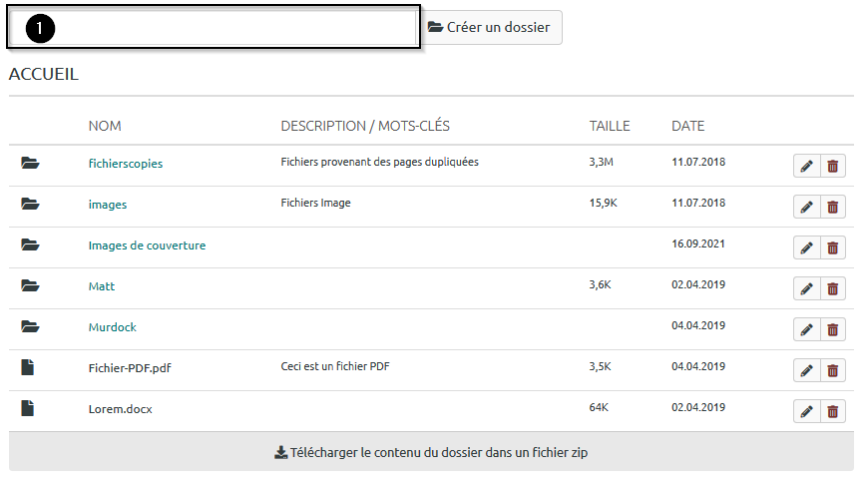Click the folder icon beside Matt
Viewport: 868px width, 482px height.
pyautogui.click(x=29, y=285)
